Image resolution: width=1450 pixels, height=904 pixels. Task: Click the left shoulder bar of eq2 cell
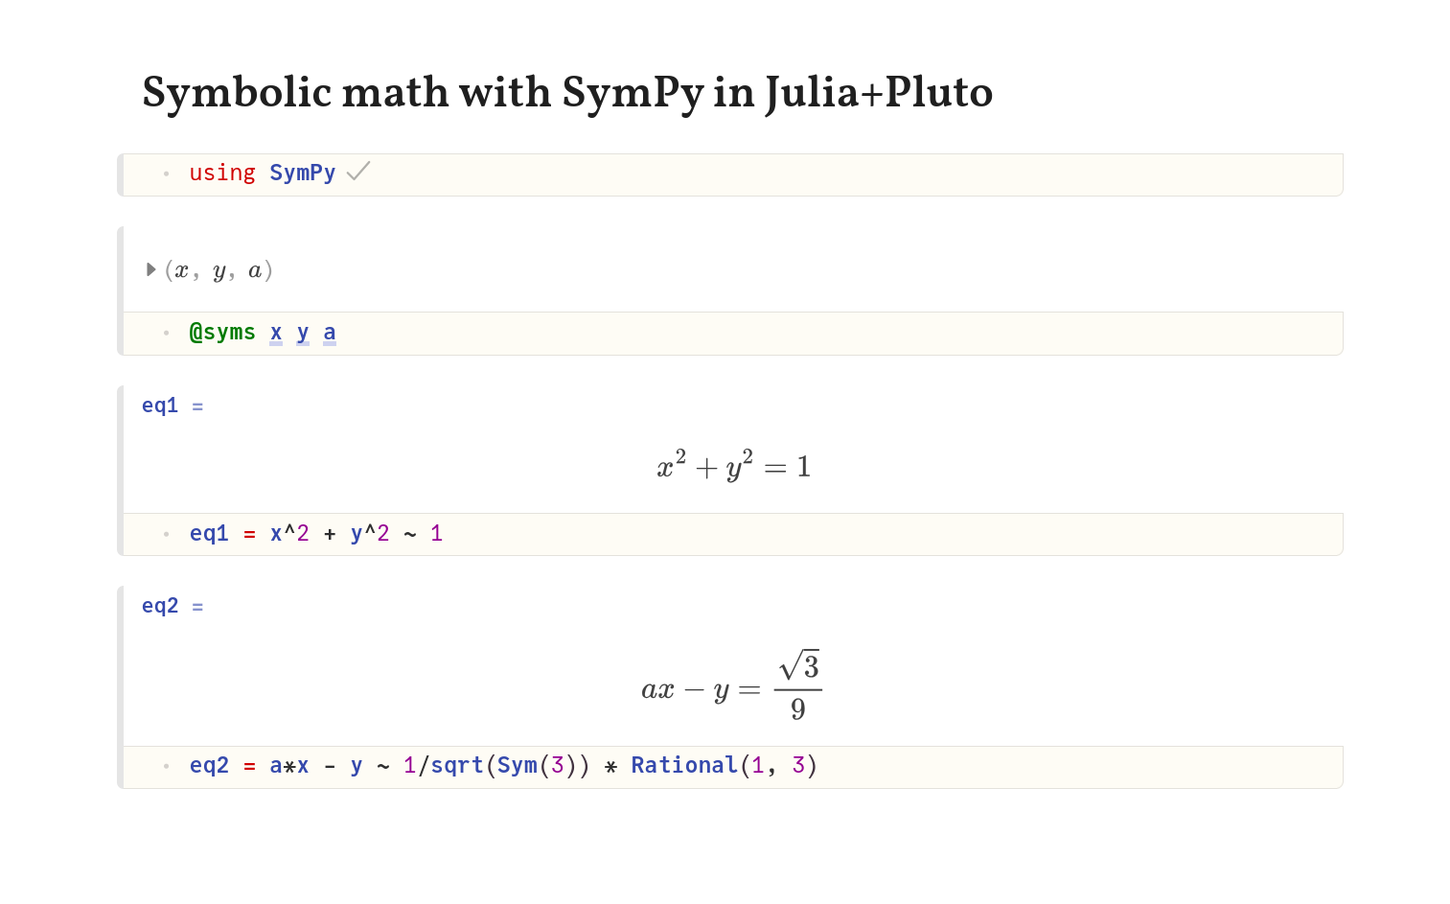[x=120, y=687]
